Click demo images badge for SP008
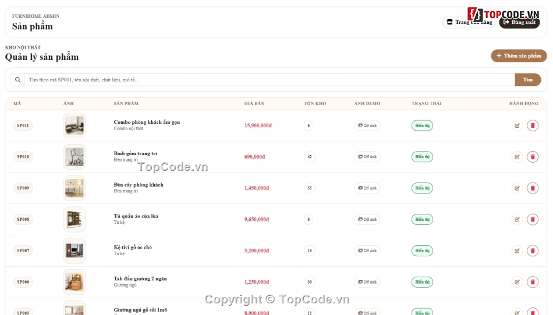553x315 pixels. pos(367,219)
